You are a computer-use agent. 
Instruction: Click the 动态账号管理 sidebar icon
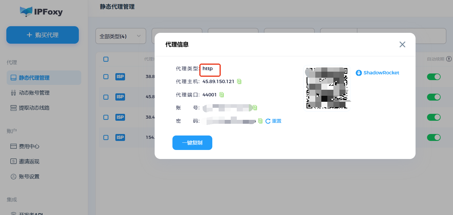pos(13,93)
